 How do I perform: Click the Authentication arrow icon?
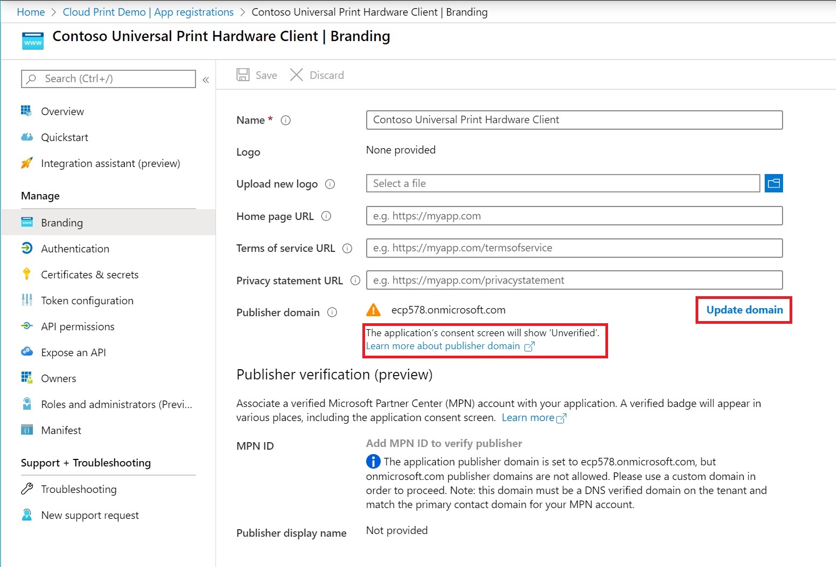pos(26,248)
